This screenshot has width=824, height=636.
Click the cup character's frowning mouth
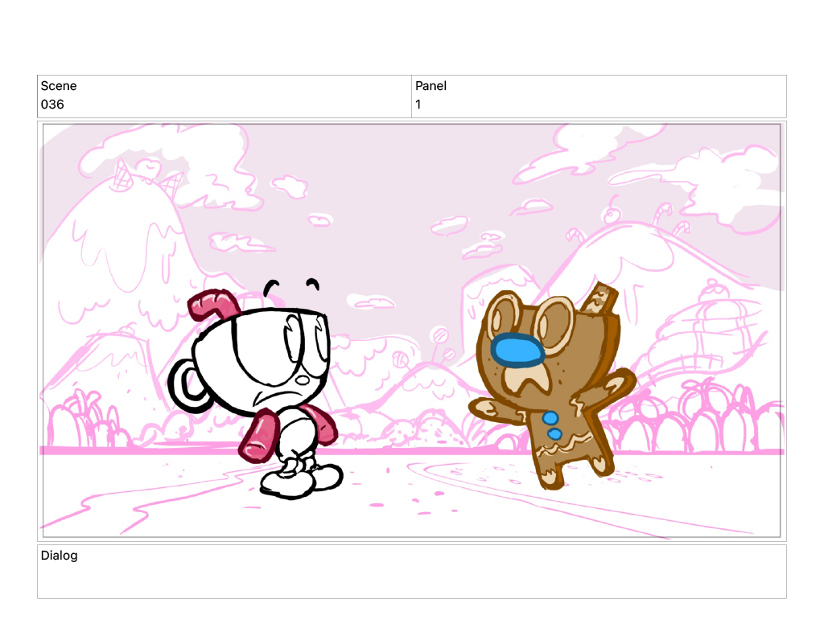(x=264, y=398)
